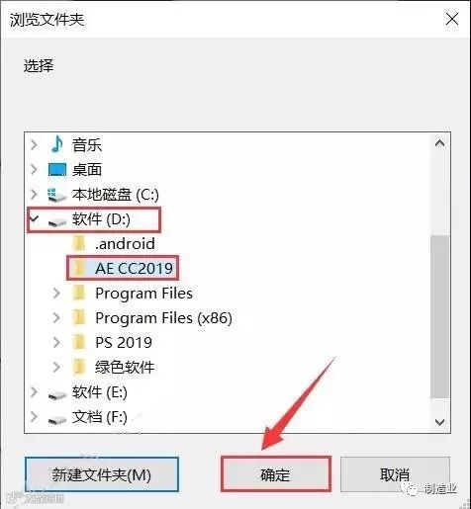Expand the Program Files folder
The image size is (471, 509).
click(56, 293)
